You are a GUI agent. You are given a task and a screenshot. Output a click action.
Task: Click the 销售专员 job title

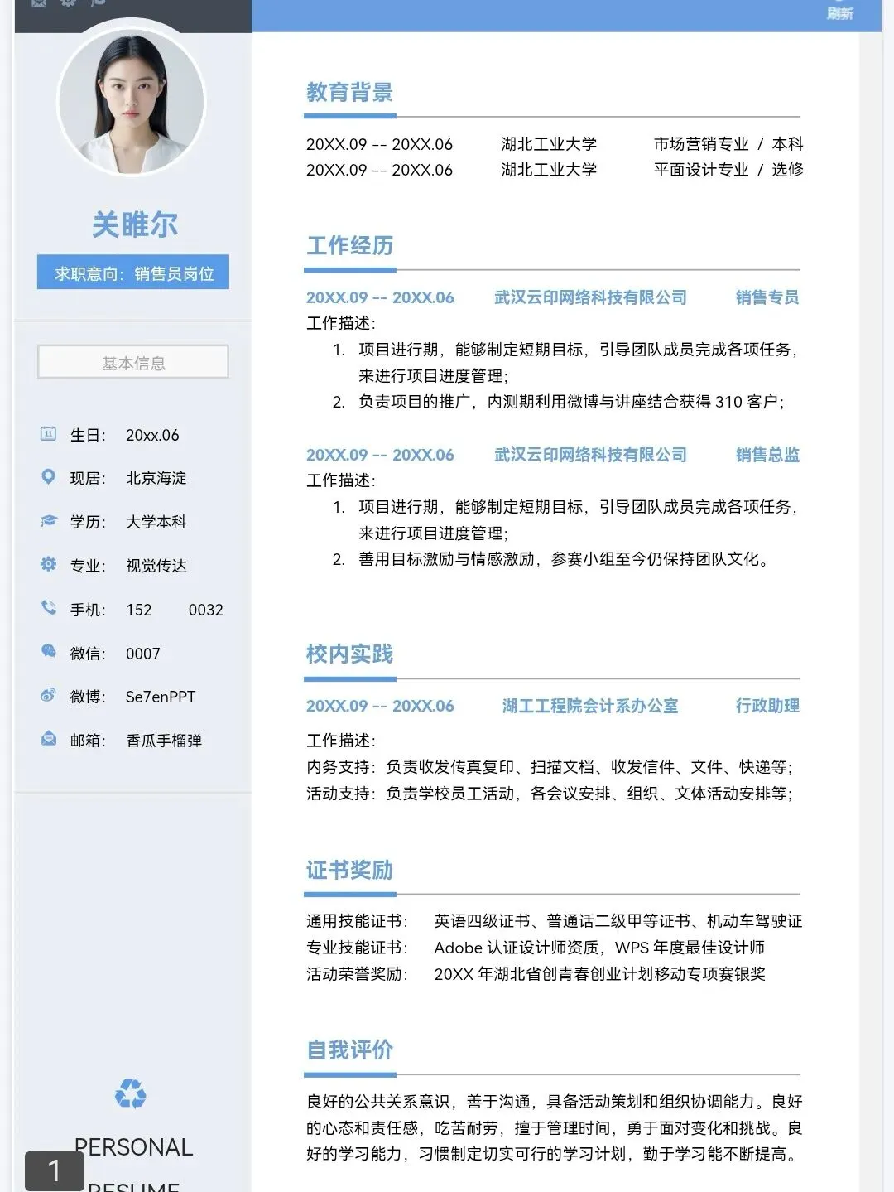point(767,297)
